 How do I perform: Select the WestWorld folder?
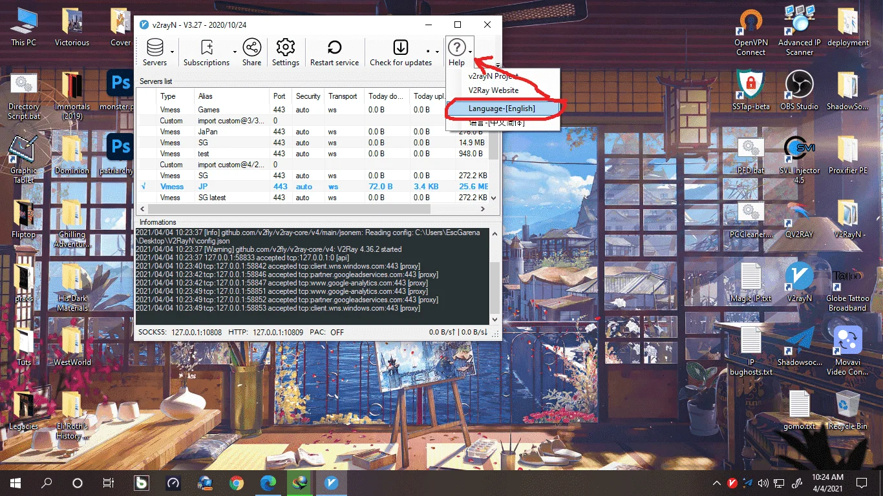click(72, 347)
